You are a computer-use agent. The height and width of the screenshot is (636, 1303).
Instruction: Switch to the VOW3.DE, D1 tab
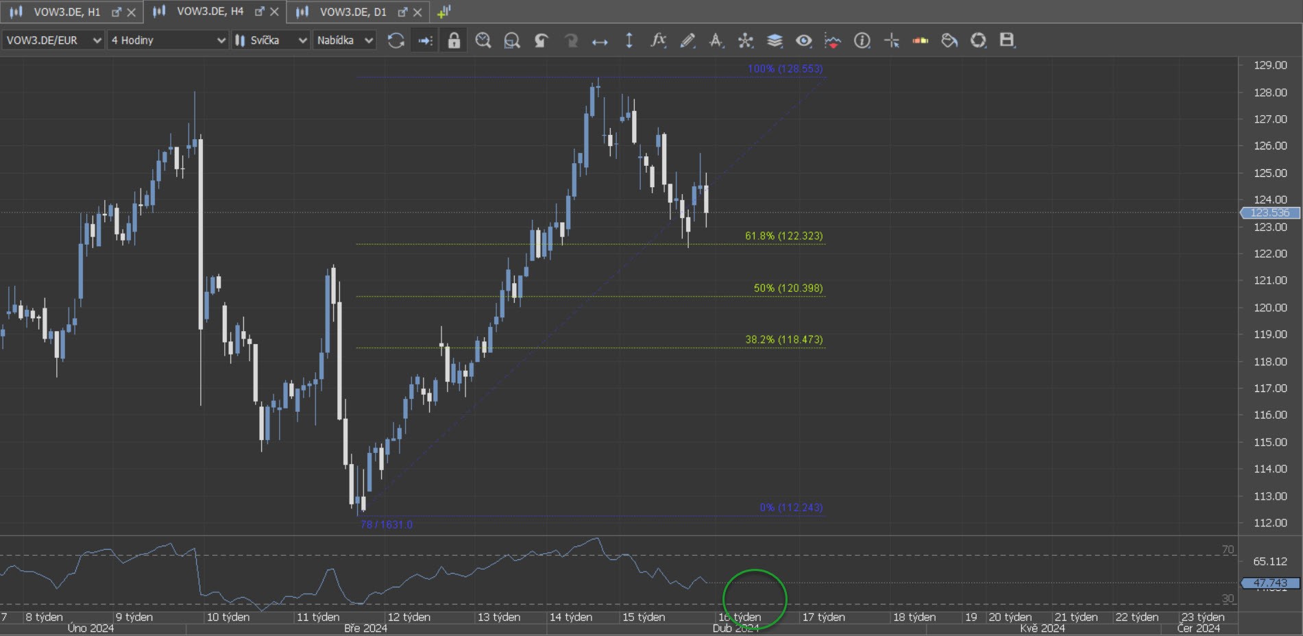(352, 12)
